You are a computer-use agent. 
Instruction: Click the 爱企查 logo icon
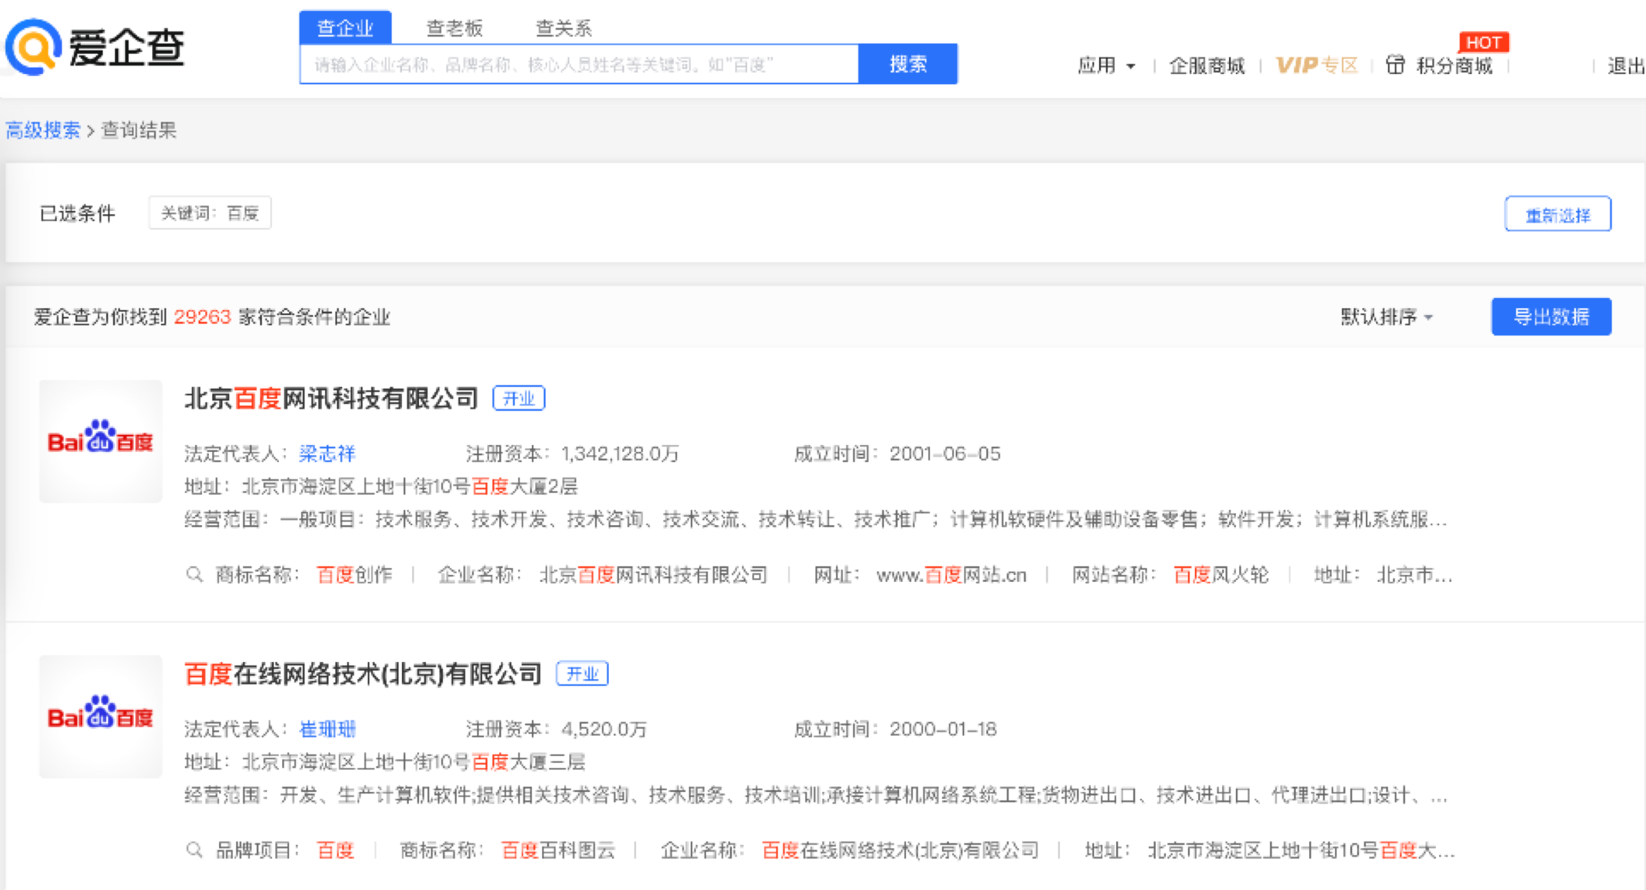(x=33, y=47)
